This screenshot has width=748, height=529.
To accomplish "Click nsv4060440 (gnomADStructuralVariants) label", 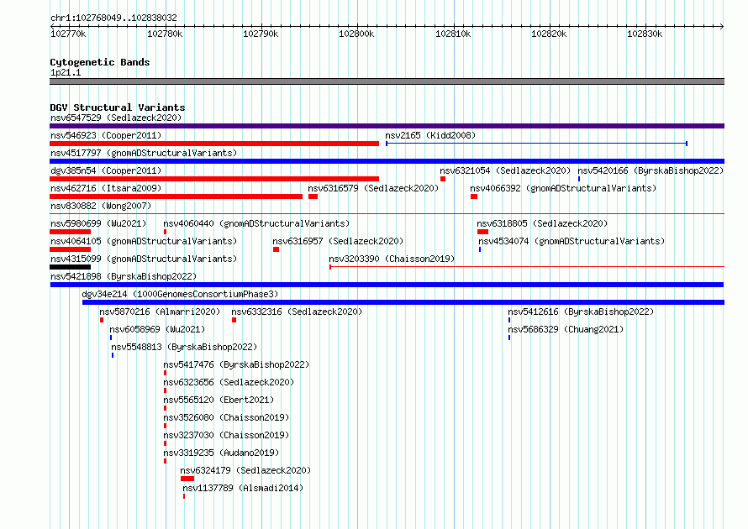I will coord(256,223).
